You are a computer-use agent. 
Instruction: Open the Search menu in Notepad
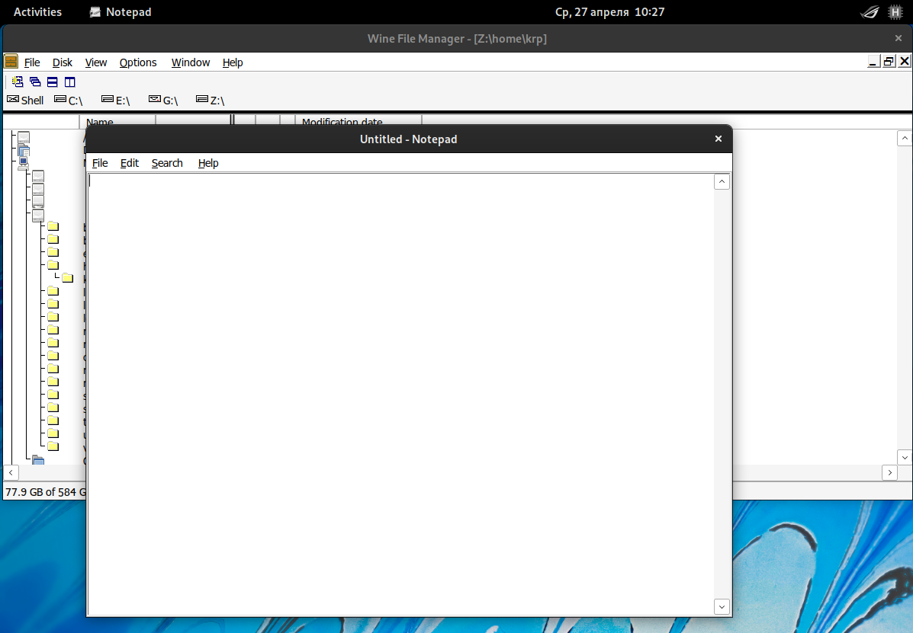coord(167,163)
